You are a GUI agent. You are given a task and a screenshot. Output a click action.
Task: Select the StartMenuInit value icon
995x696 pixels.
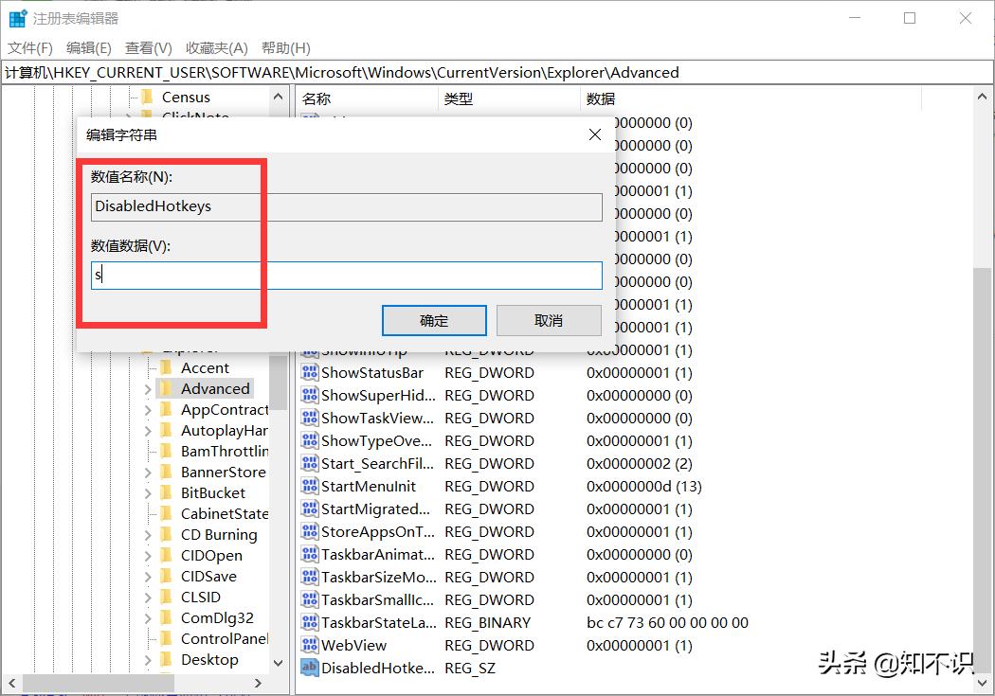(x=309, y=486)
